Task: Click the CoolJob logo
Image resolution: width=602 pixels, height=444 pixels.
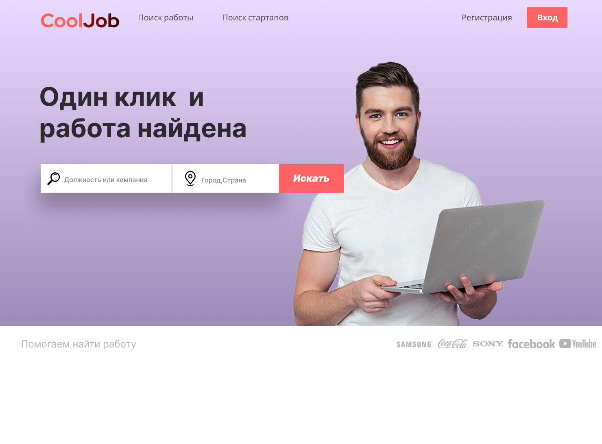Action: (x=80, y=21)
